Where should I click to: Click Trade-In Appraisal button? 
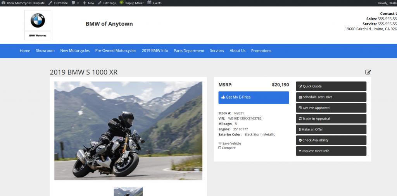[331, 119]
